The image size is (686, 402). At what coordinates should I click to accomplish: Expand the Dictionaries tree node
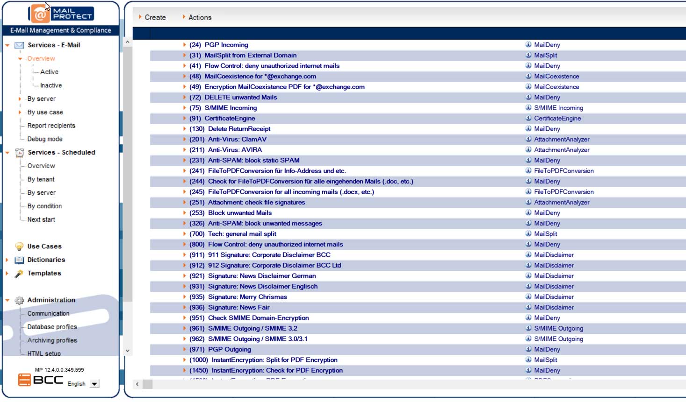coord(7,260)
